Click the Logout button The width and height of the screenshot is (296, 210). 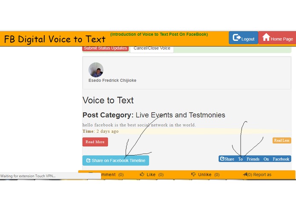243,38
